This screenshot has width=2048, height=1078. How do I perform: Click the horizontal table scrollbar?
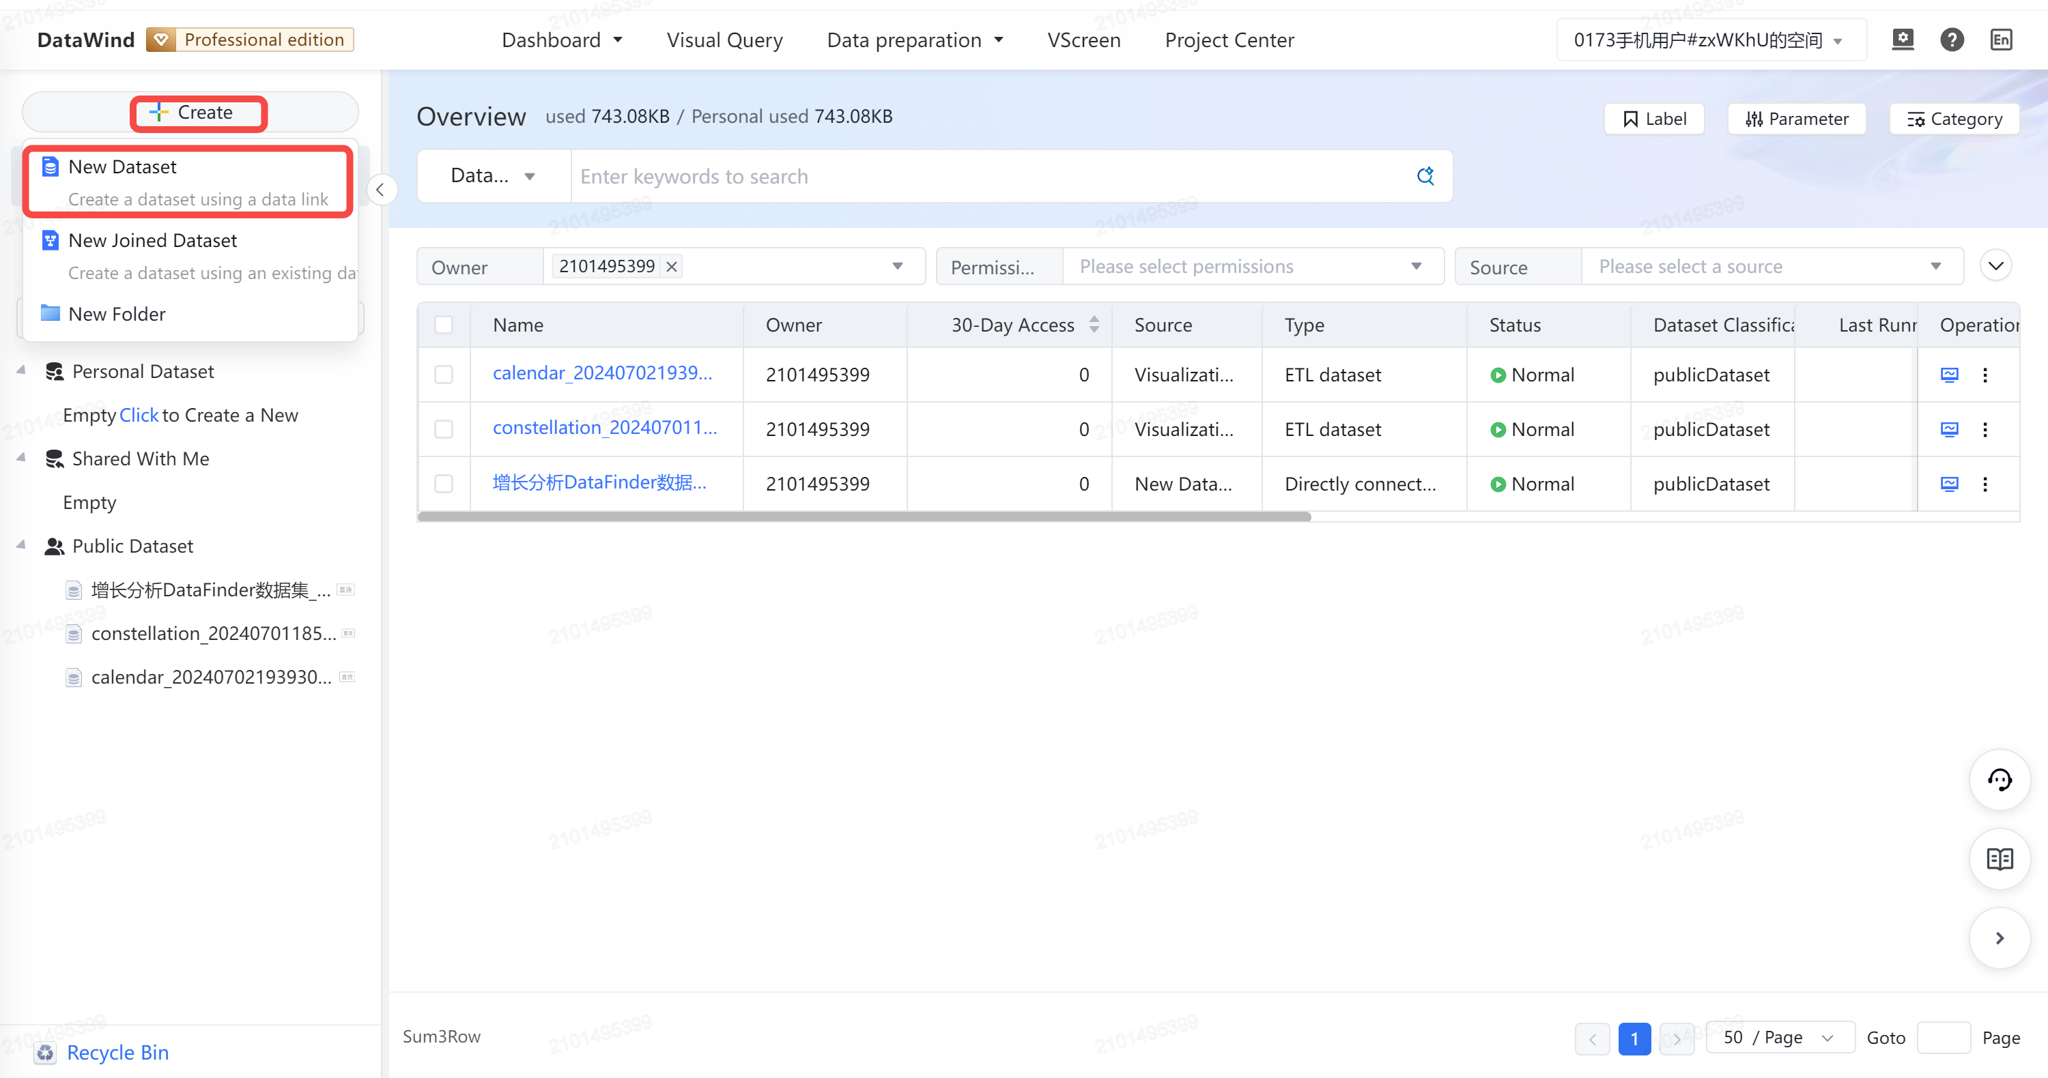(864, 516)
